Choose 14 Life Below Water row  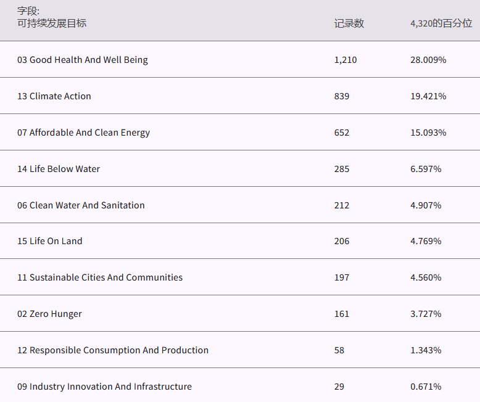(x=59, y=169)
